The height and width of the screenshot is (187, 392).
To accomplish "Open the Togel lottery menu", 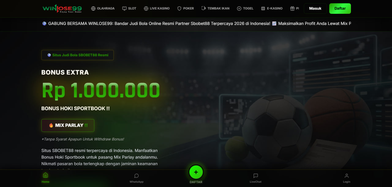I will point(245,9).
